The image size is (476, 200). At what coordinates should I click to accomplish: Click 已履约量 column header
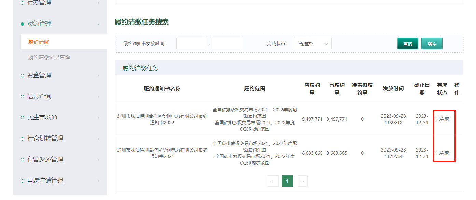click(x=337, y=89)
